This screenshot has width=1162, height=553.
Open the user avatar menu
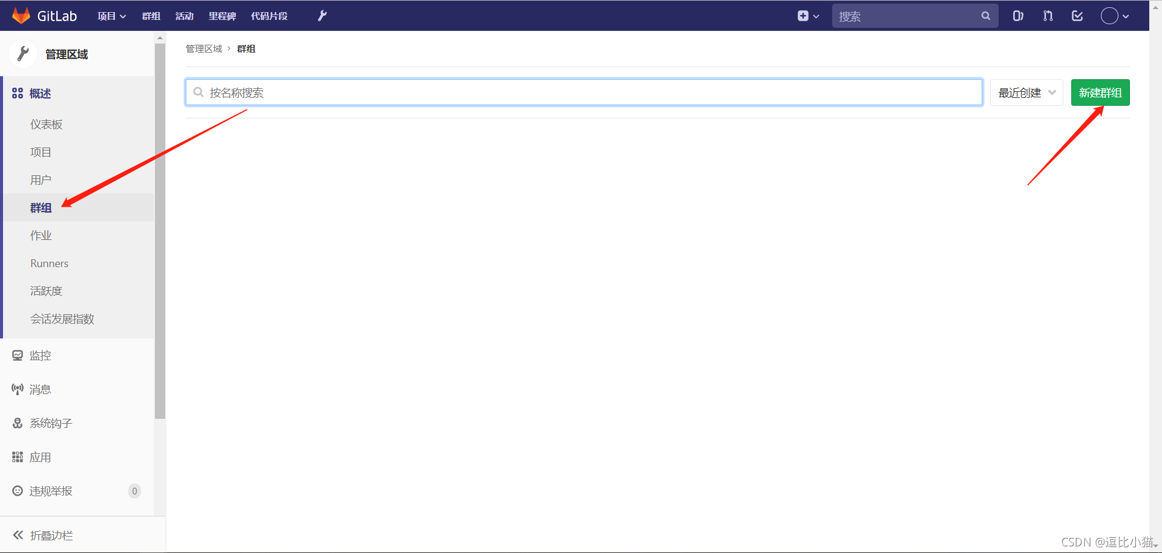(1115, 16)
